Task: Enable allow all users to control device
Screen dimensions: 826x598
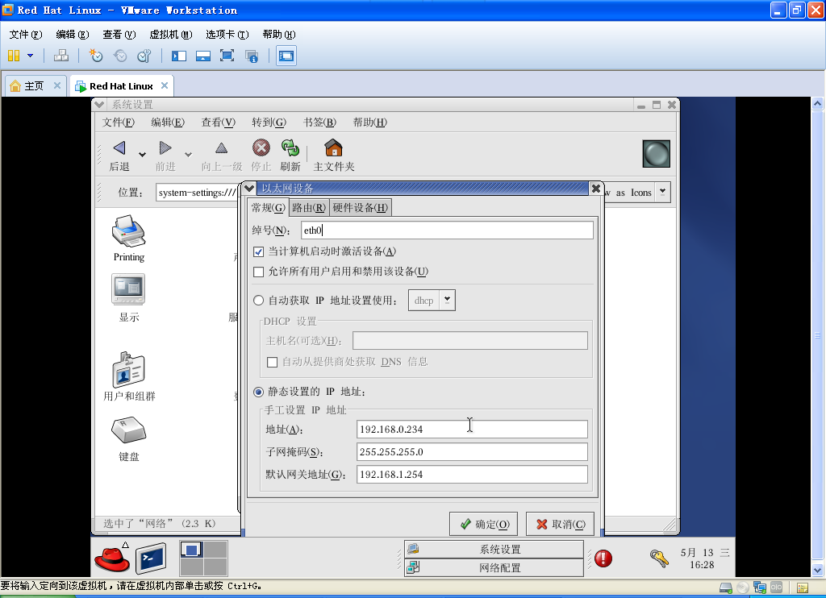Action: 258,272
